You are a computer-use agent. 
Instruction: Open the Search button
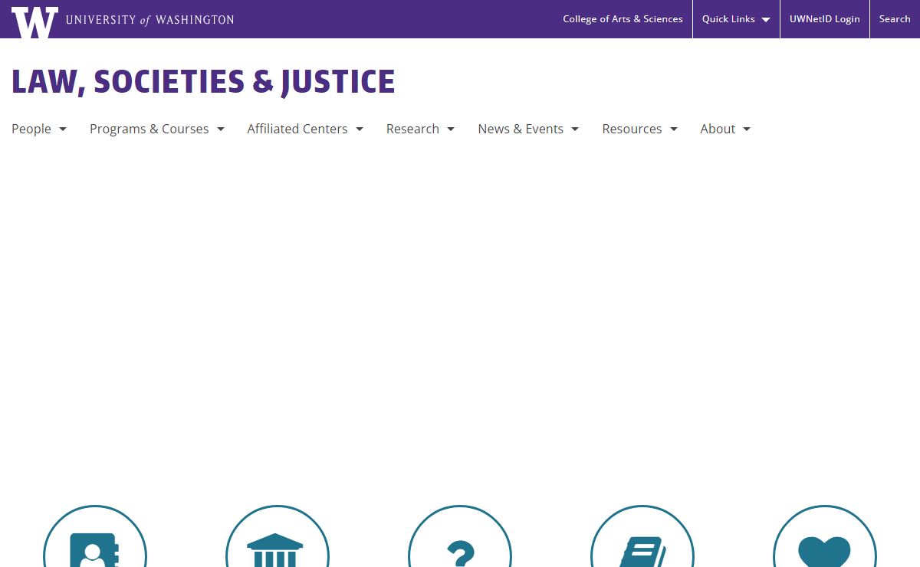(895, 19)
